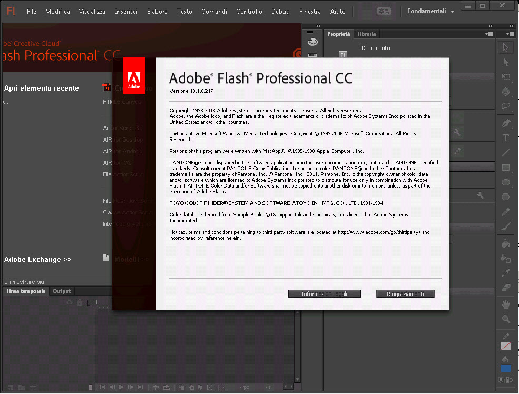The width and height of the screenshot is (519, 394).
Task: Select the Line tool
Action: tap(505, 153)
